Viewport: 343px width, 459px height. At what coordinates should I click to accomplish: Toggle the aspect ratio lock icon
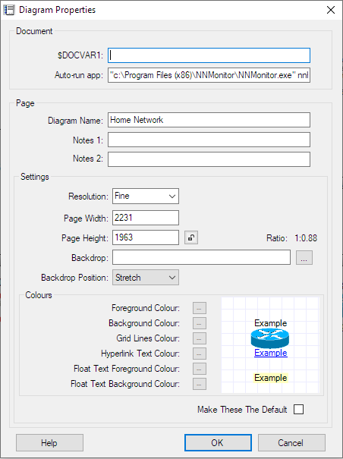click(191, 237)
